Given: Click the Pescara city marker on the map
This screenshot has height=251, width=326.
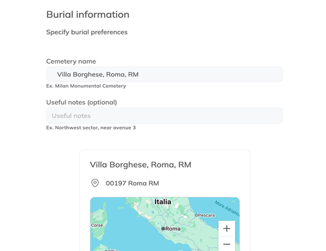Looking at the screenshot, I should pos(196,215).
